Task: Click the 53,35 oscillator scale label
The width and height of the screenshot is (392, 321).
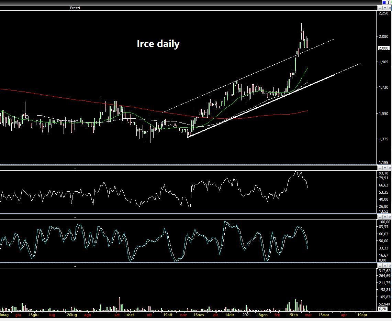Action: tap(383, 192)
